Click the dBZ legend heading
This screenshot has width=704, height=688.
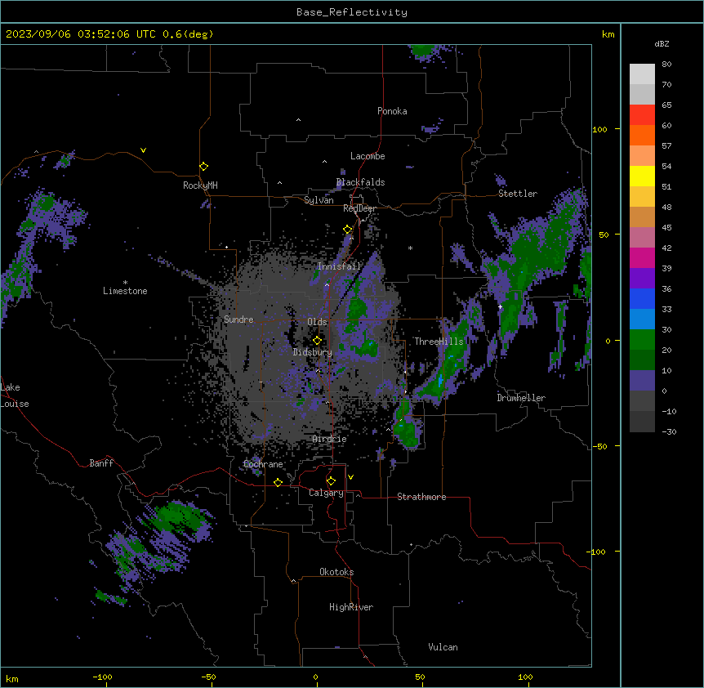tap(662, 44)
